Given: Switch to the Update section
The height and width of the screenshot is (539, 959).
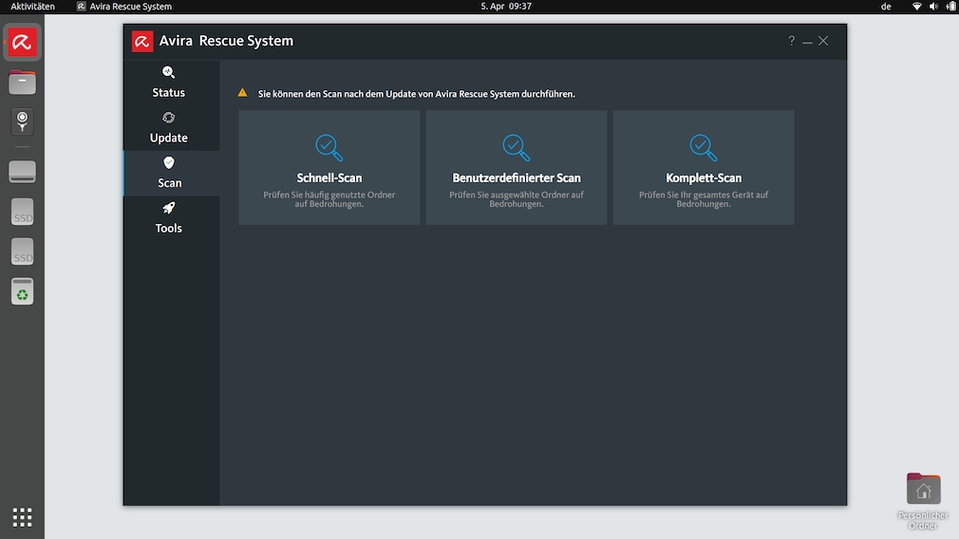Looking at the screenshot, I should pyautogui.click(x=169, y=128).
